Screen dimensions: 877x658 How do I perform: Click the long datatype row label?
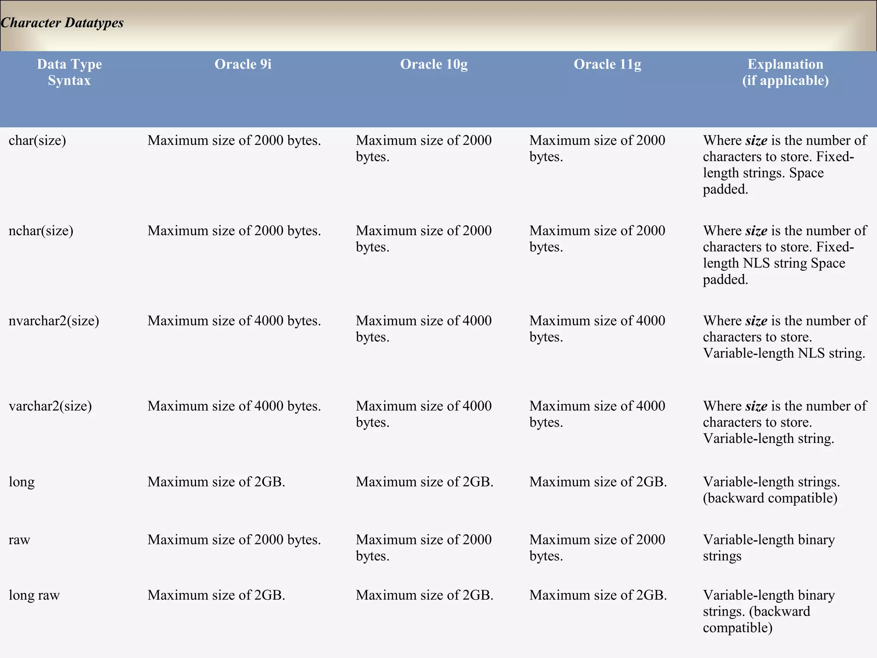coord(21,482)
